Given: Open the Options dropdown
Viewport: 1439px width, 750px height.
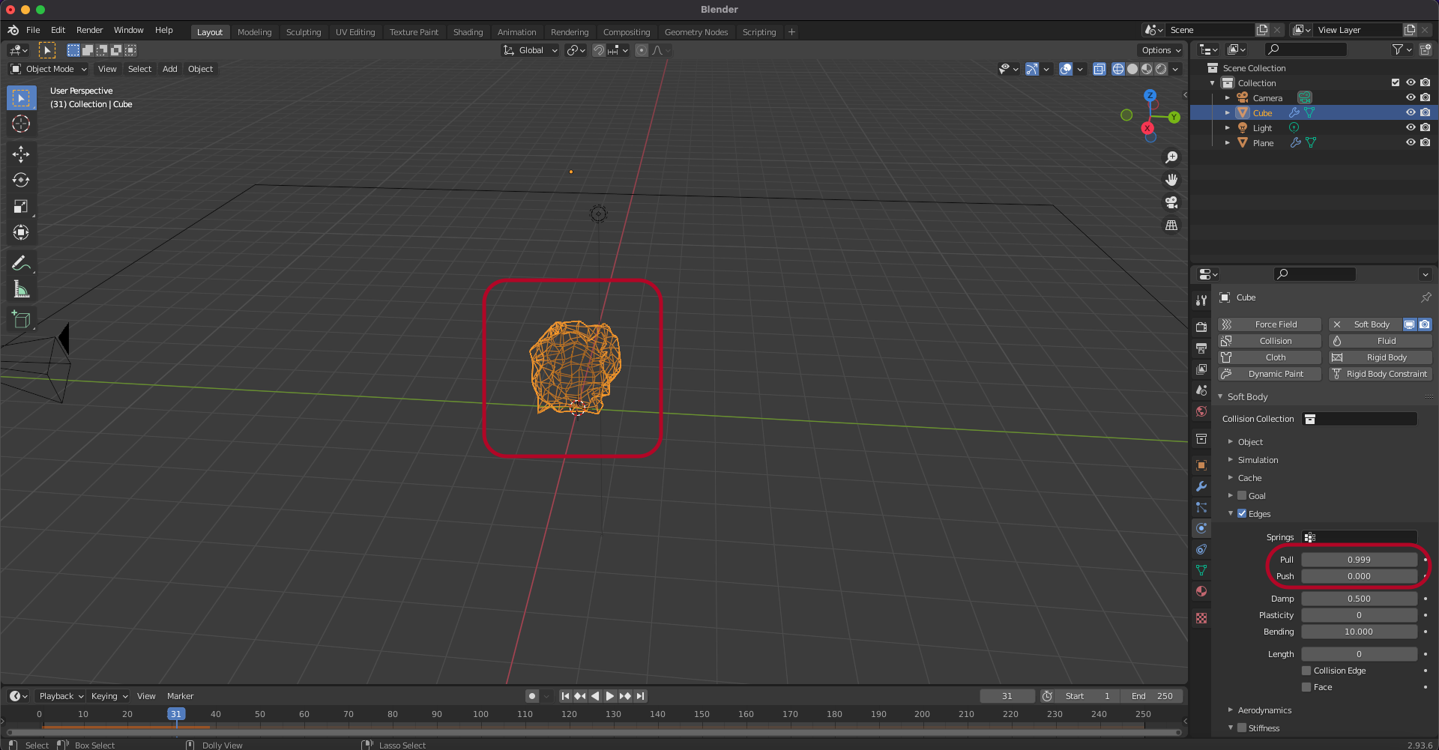Looking at the screenshot, I should (x=1160, y=50).
